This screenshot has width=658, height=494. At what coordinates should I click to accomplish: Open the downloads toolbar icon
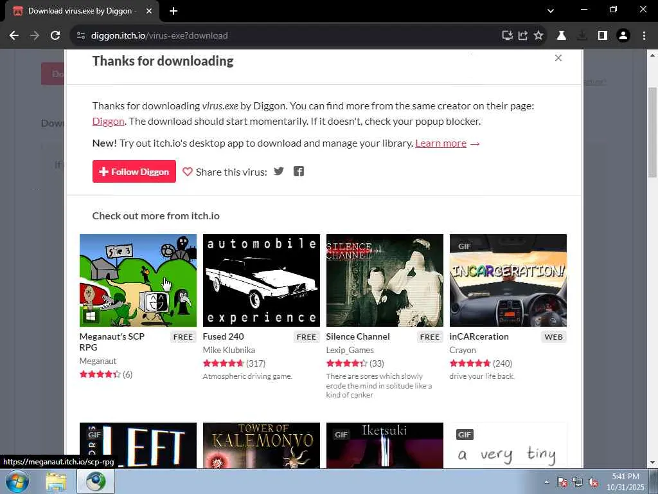point(582,36)
